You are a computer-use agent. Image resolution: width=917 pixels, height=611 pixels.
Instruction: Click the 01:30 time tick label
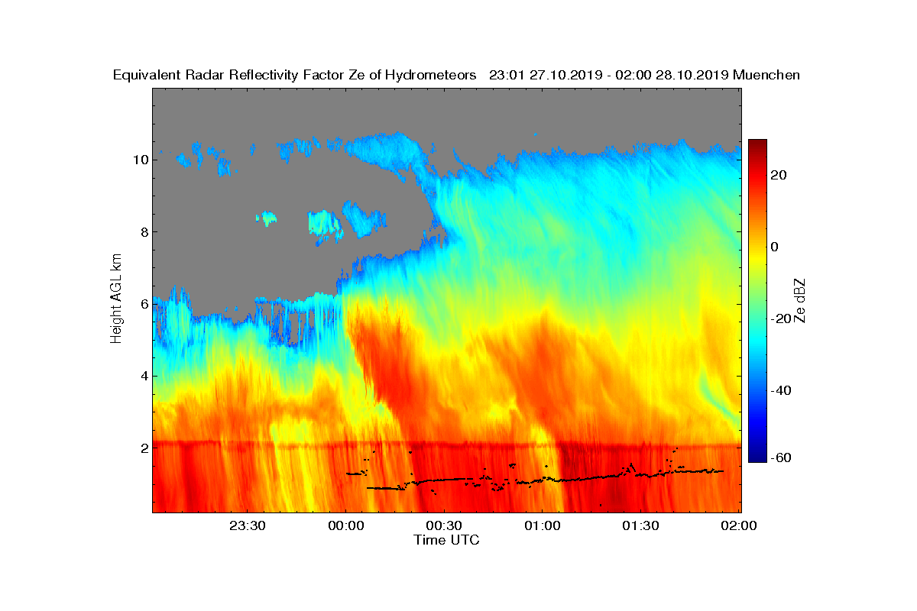click(x=640, y=525)
